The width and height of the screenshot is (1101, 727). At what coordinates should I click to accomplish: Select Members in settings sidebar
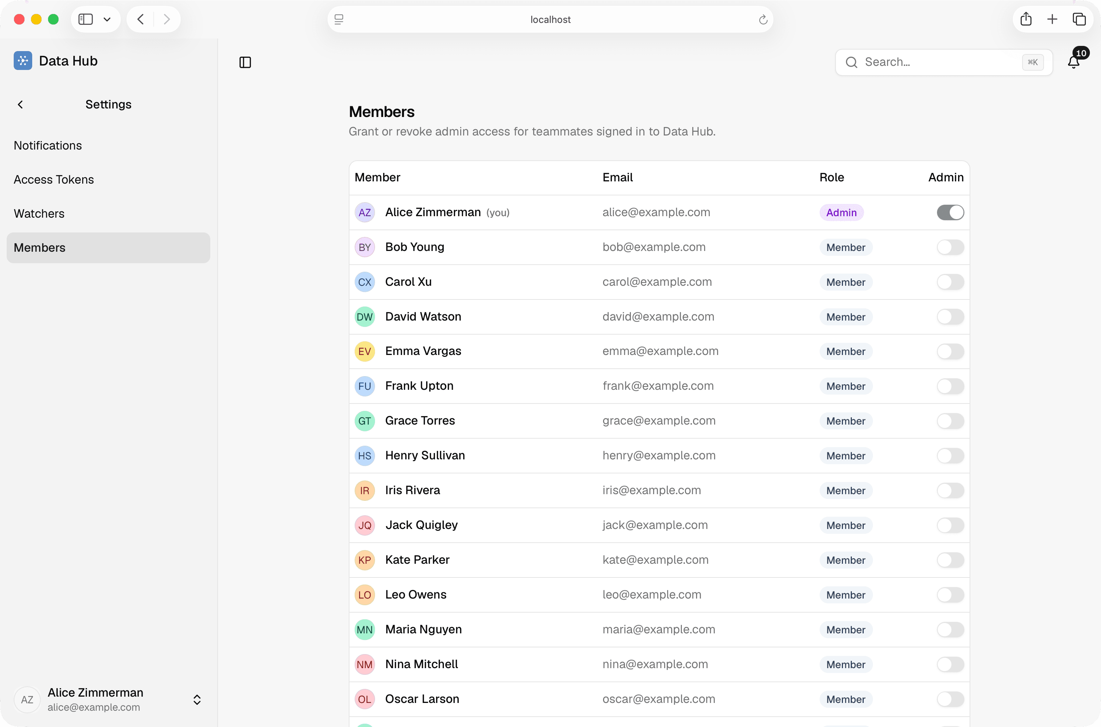pyautogui.click(x=108, y=248)
